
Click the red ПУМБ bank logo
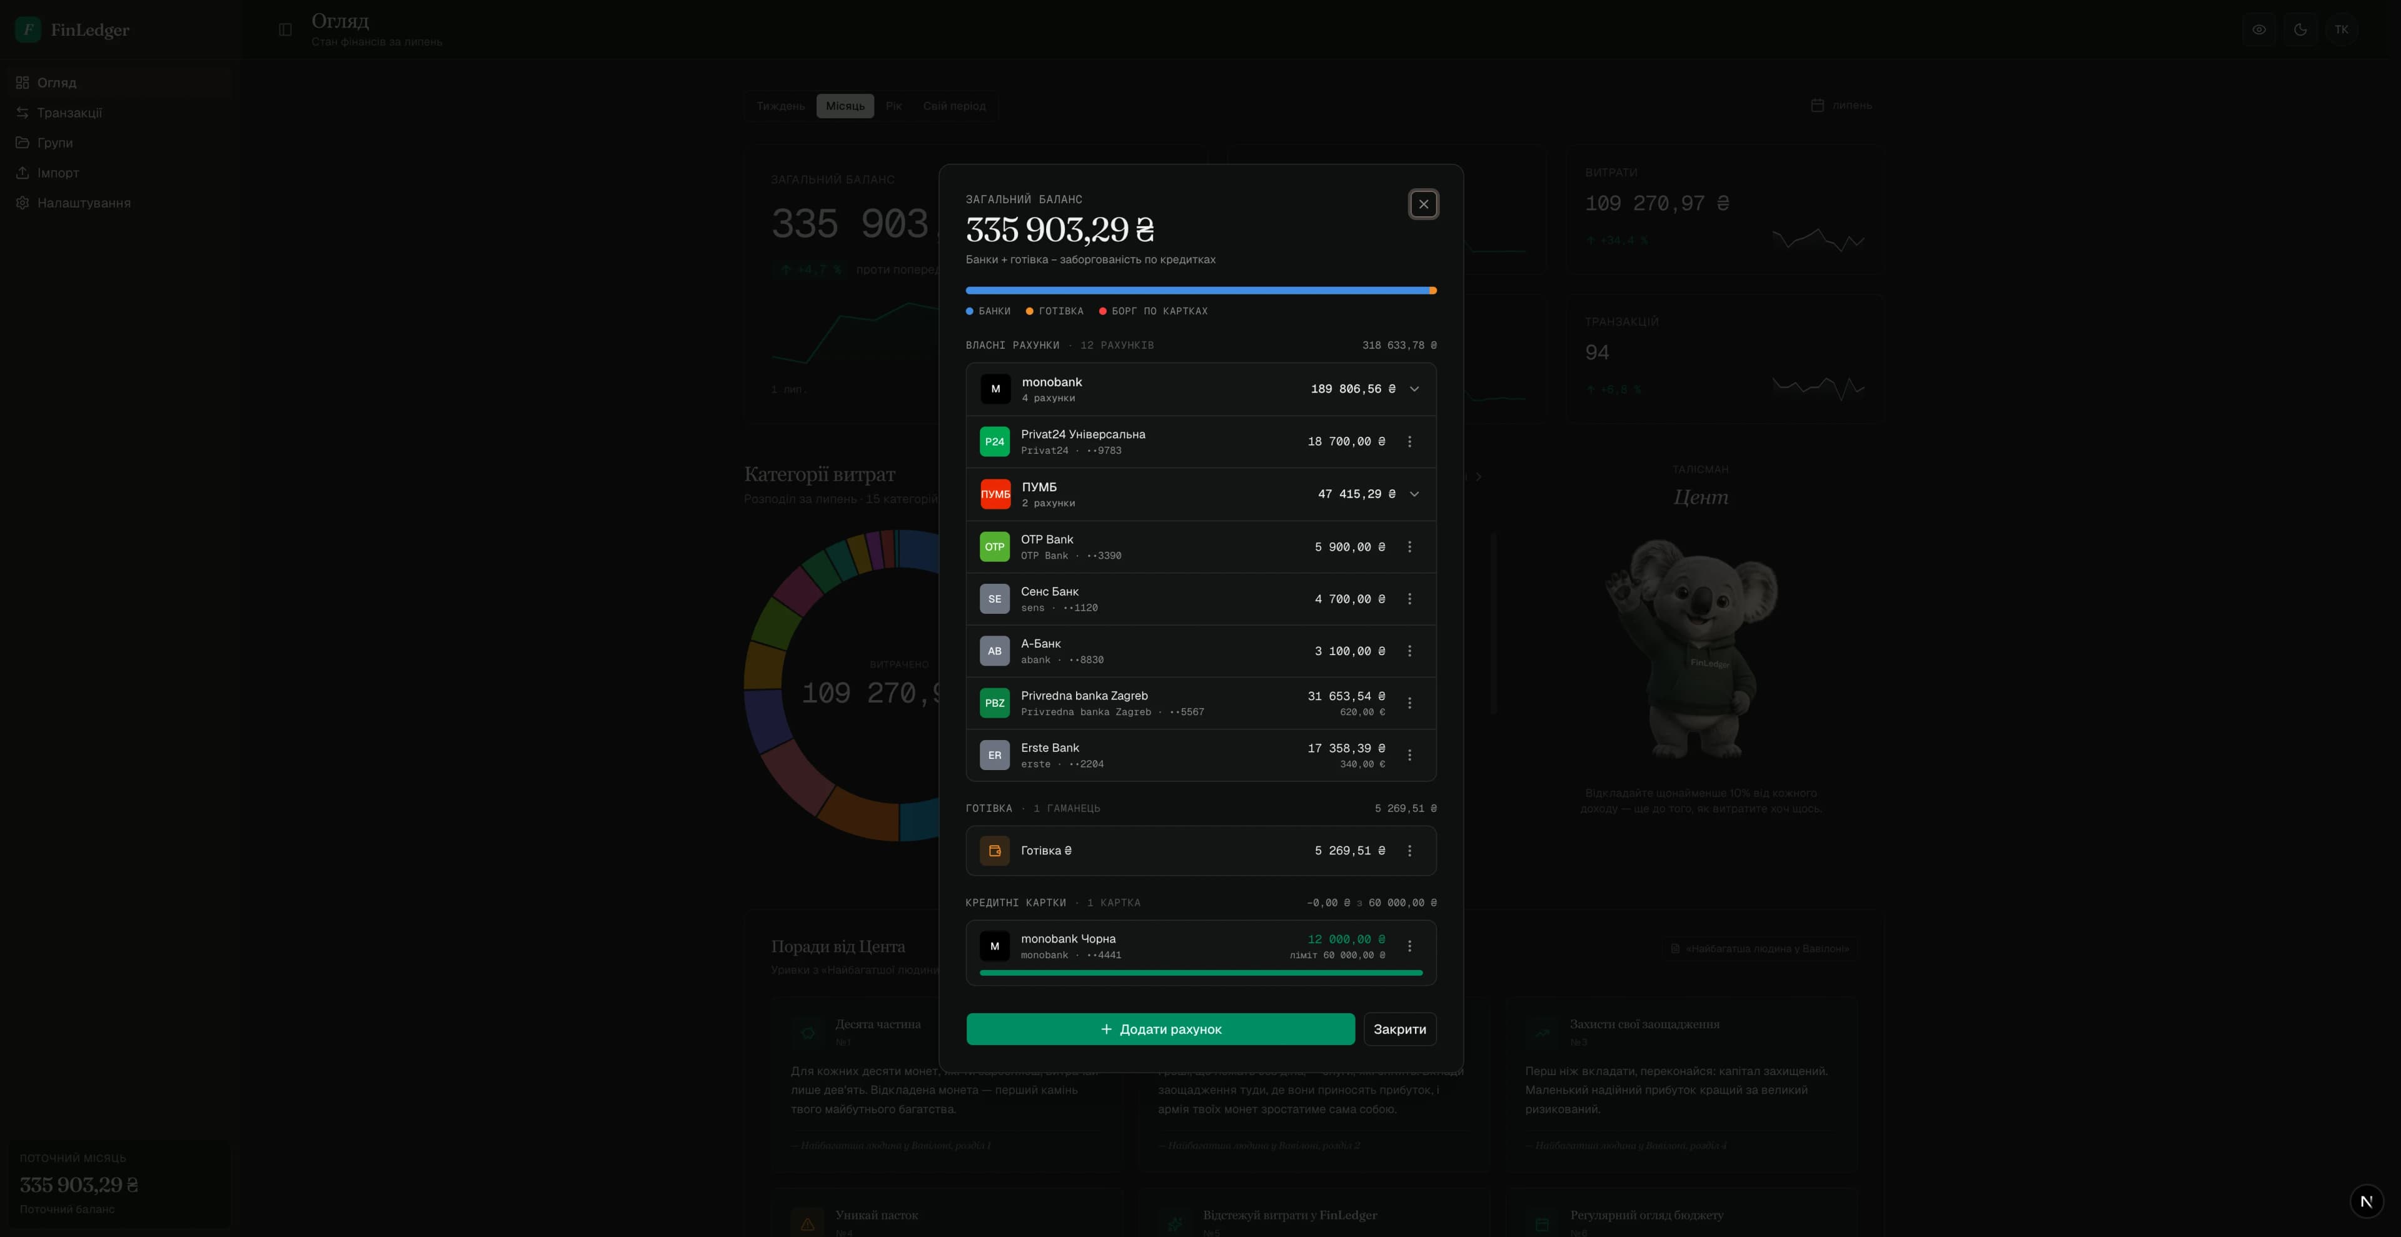[x=995, y=494]
